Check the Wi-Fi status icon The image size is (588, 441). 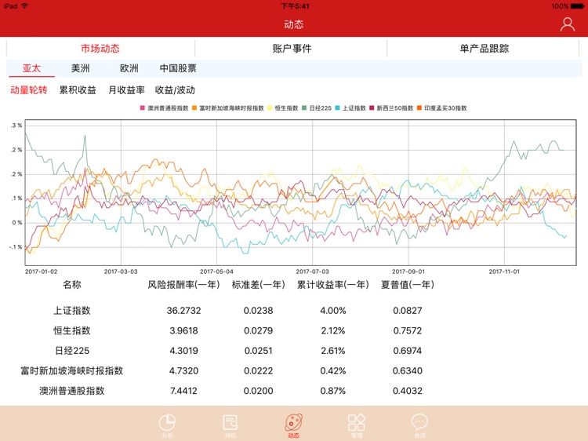(x=25, y=6)
